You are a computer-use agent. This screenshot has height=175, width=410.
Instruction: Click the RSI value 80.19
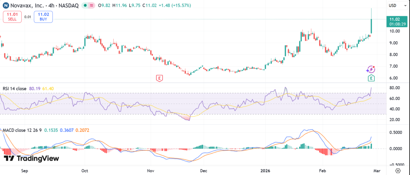35,88
